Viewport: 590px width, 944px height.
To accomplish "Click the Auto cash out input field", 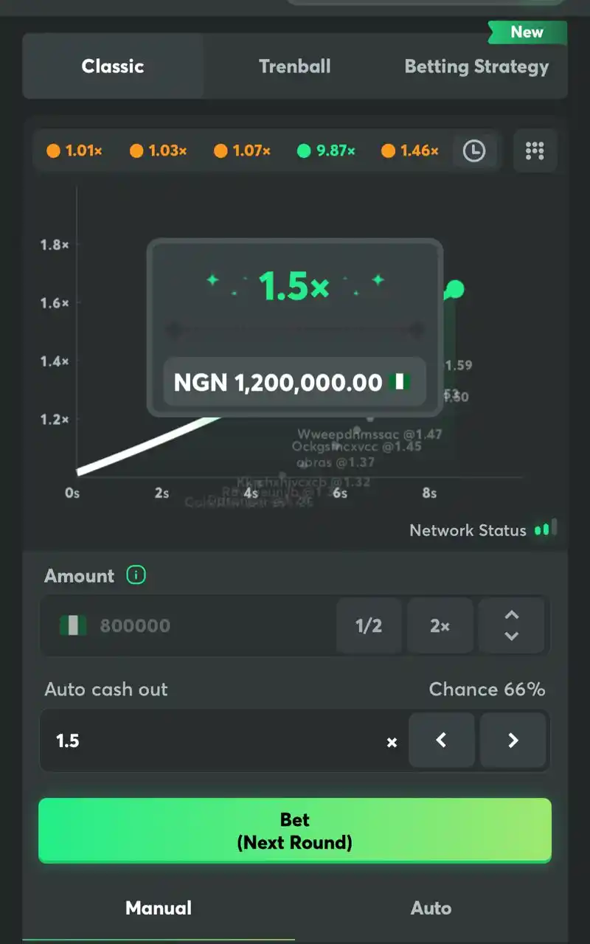I will (x=214, y=740).
